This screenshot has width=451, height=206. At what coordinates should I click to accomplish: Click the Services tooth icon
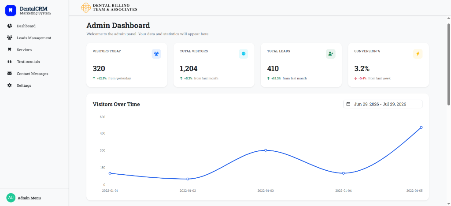10,49
